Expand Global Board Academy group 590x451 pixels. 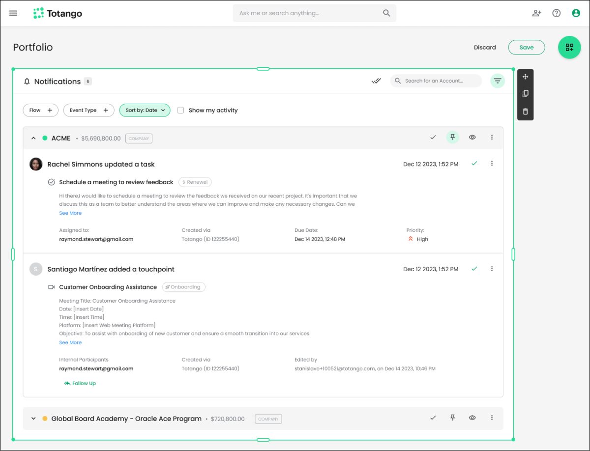(x=33, y=419)
